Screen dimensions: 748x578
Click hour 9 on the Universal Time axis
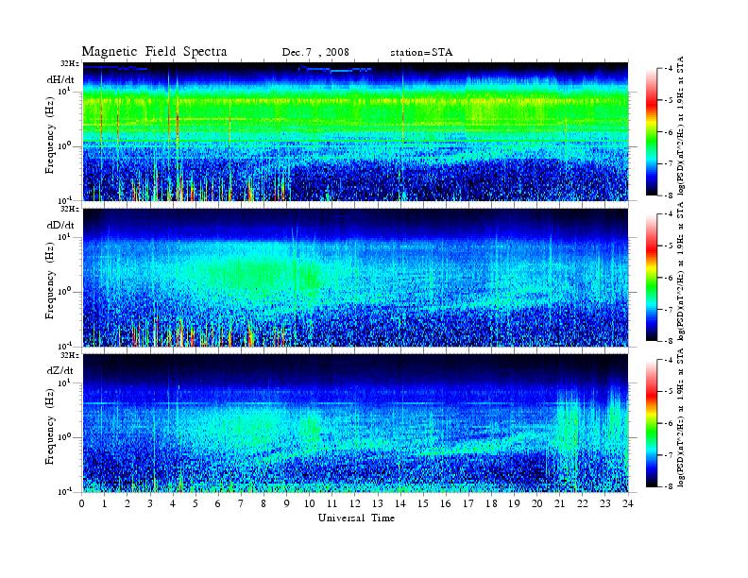click(287, 503)
